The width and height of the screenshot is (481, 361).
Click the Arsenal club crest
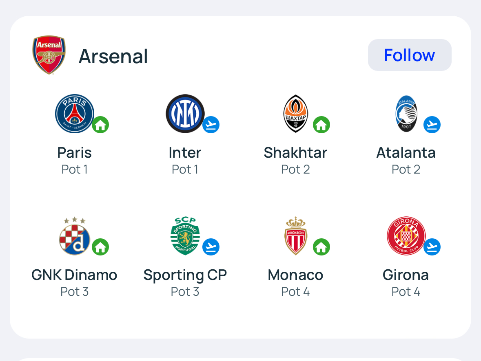click(49, 55)
